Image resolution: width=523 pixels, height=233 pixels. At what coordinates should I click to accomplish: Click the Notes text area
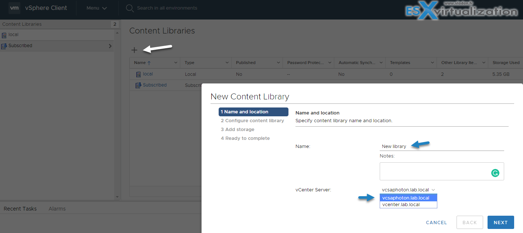[442, 171]
